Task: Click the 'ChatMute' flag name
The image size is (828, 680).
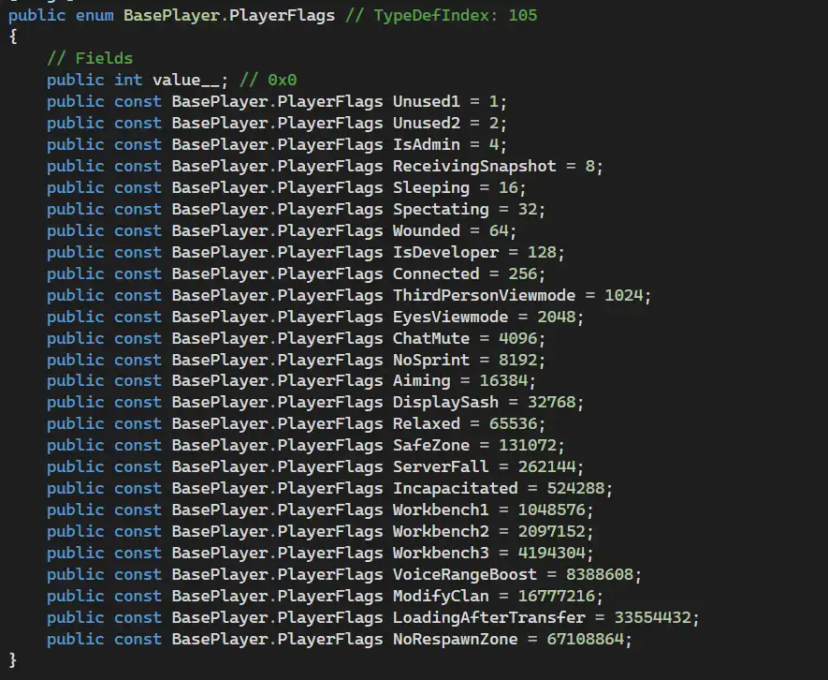Action: pyautogui.click(x=431, y=338)
